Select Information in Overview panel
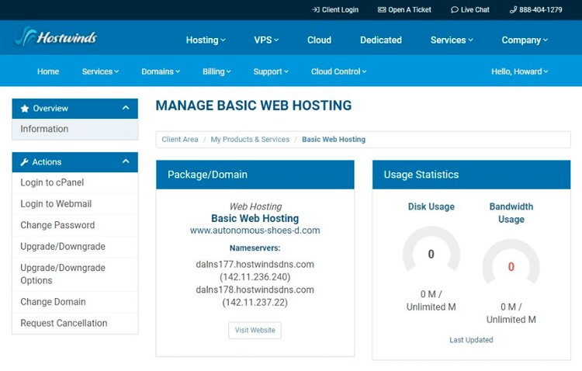This screenshot has height=371, width=582. 75,129
